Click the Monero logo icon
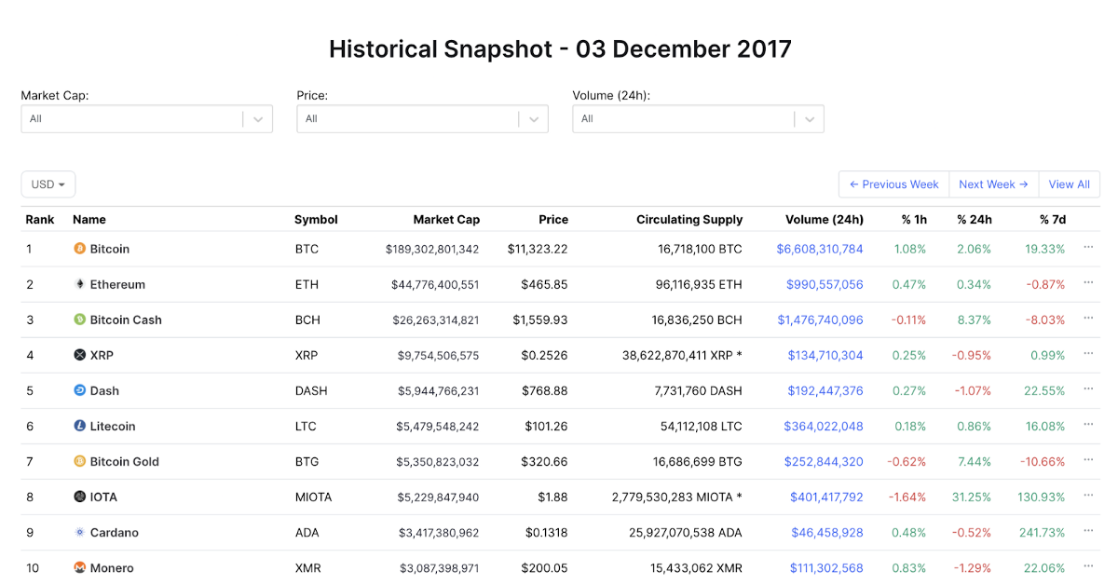This screenshot has height=585, width=1118. coord(79,567)
